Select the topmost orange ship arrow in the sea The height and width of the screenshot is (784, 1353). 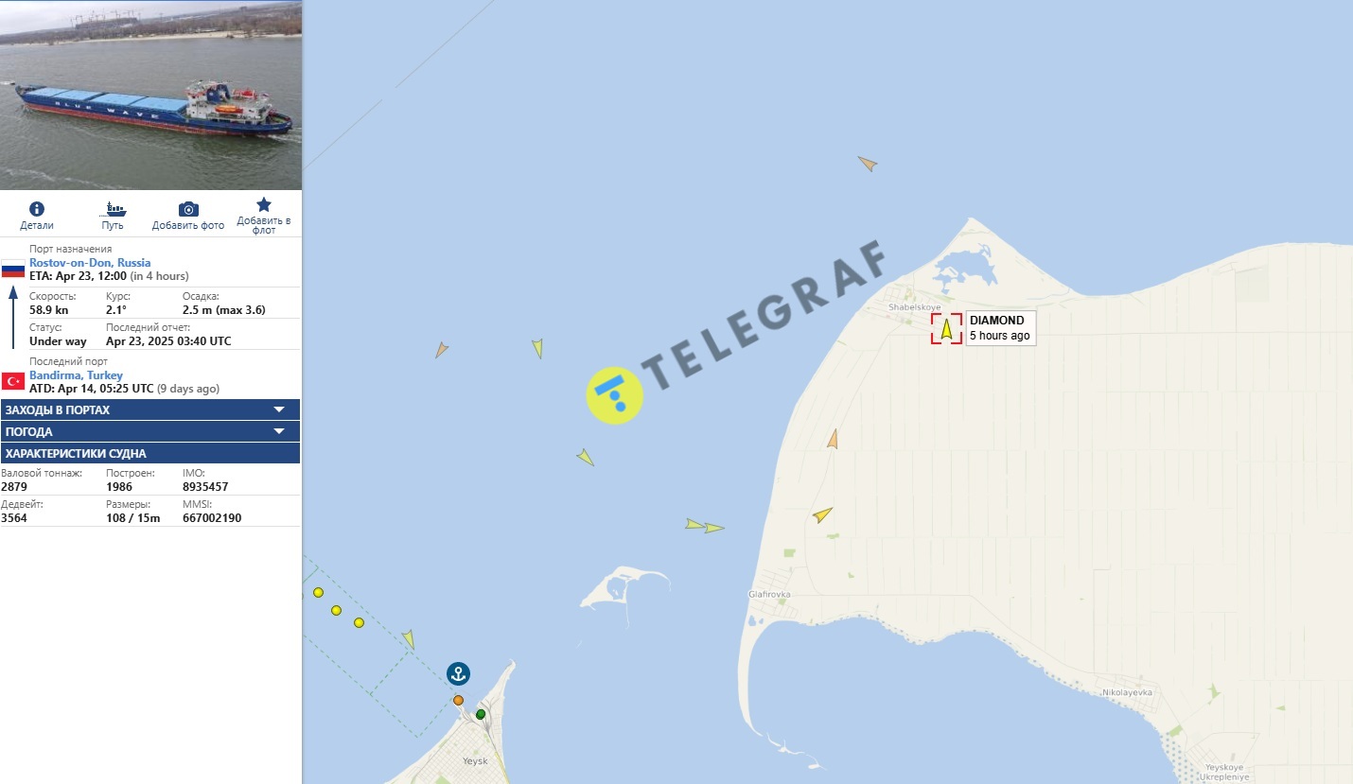pyautogui.click(x=867, y=164)
